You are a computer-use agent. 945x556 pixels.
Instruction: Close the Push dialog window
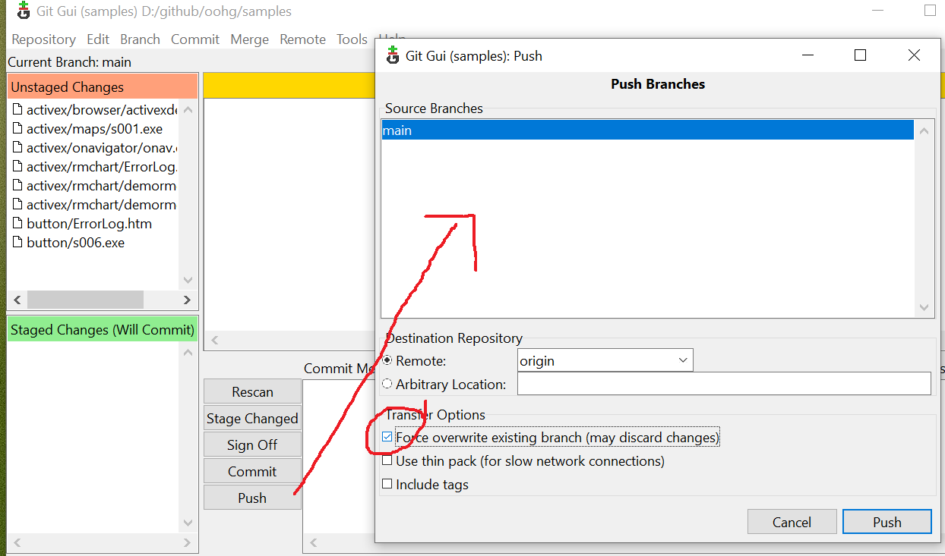[914, 55]
